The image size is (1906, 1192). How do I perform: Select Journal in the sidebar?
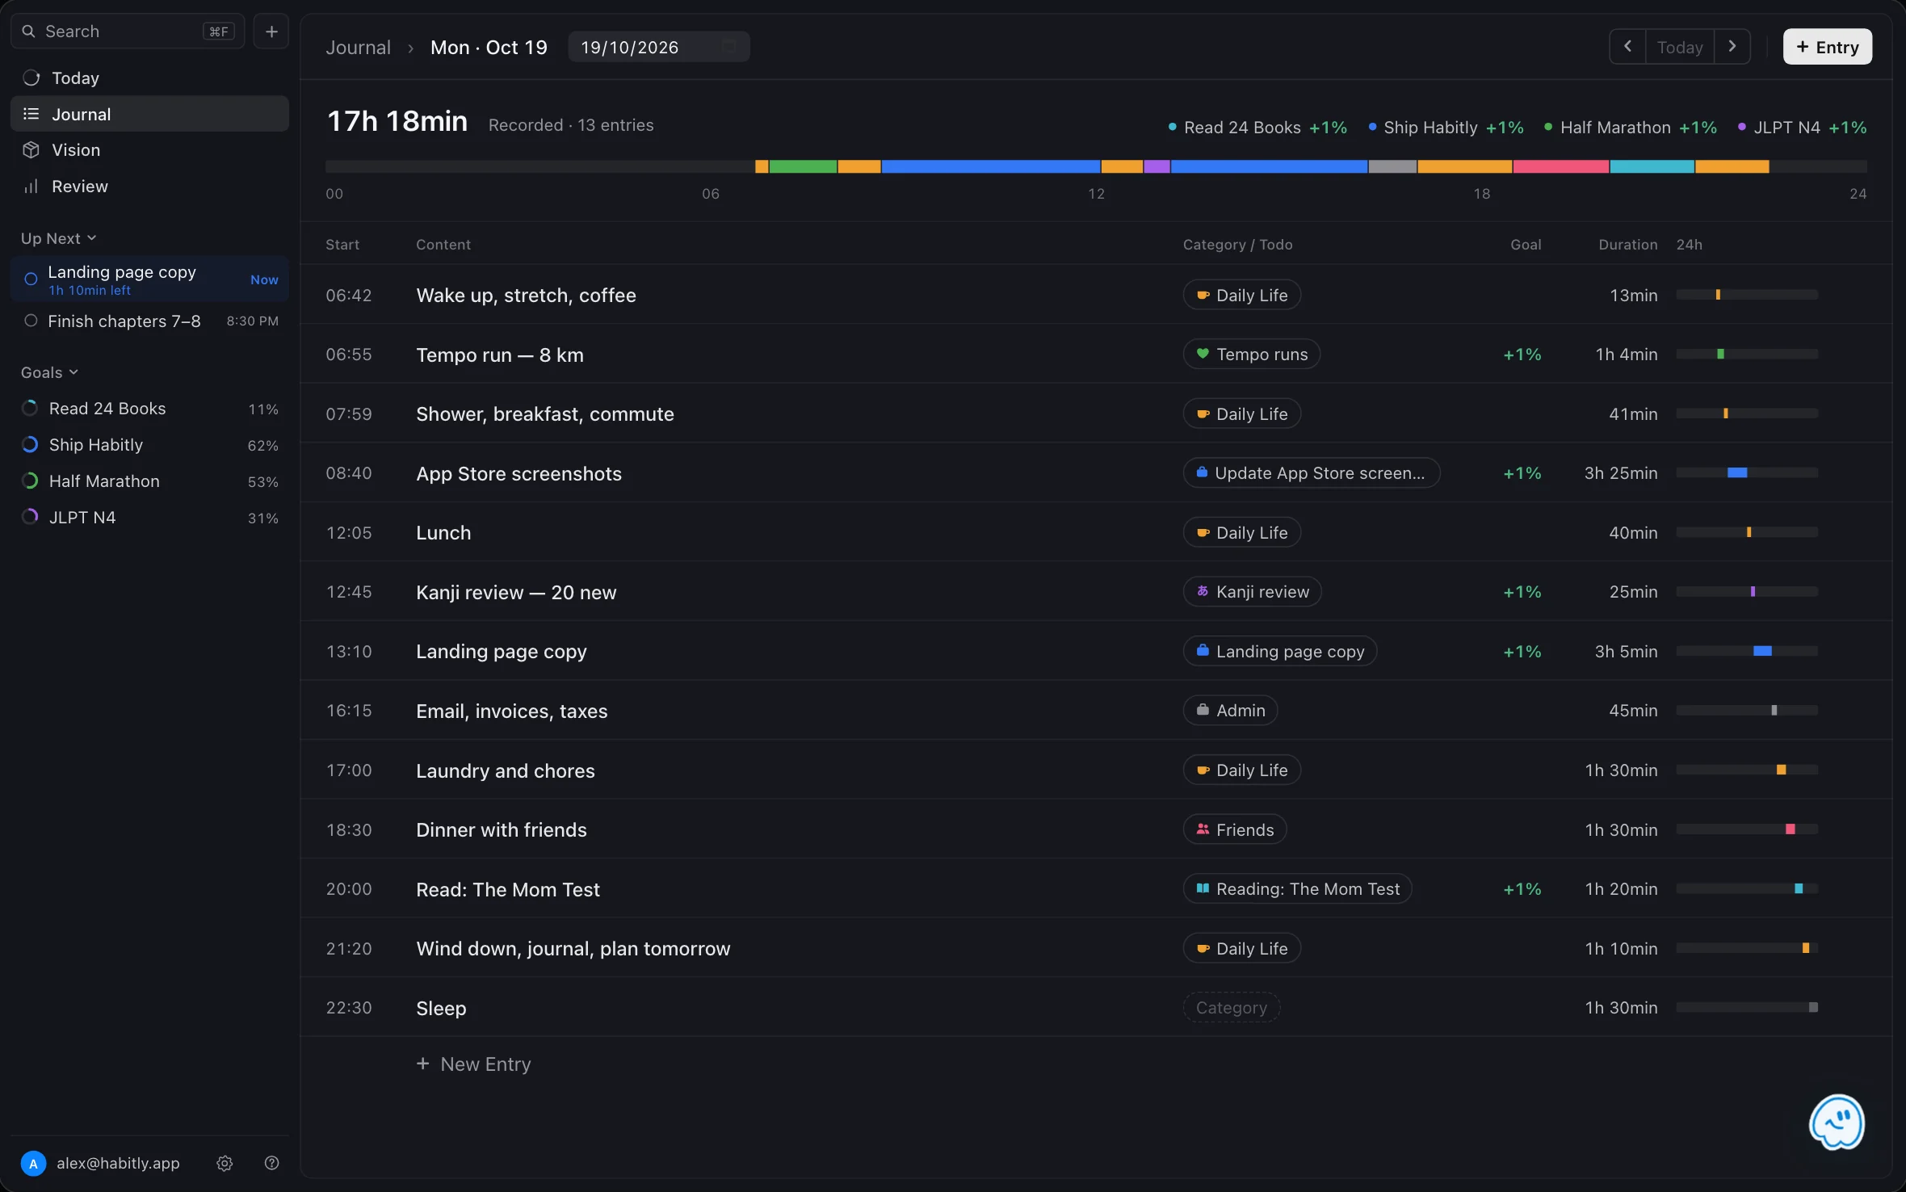(x=149, y=114)
